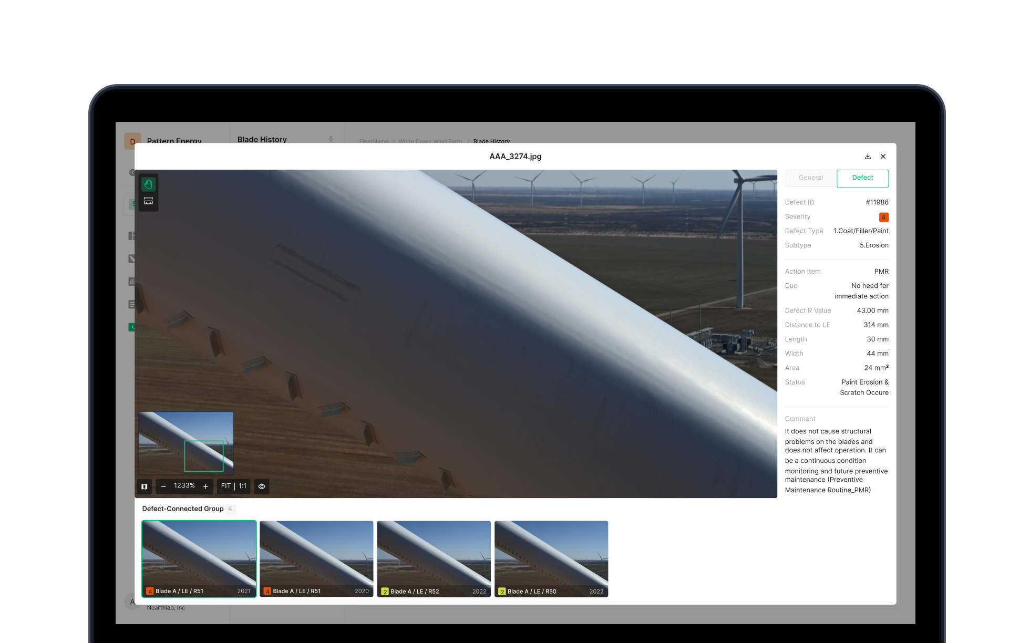Select the Blade A LE R52 thumbnail

click(434, 558)
